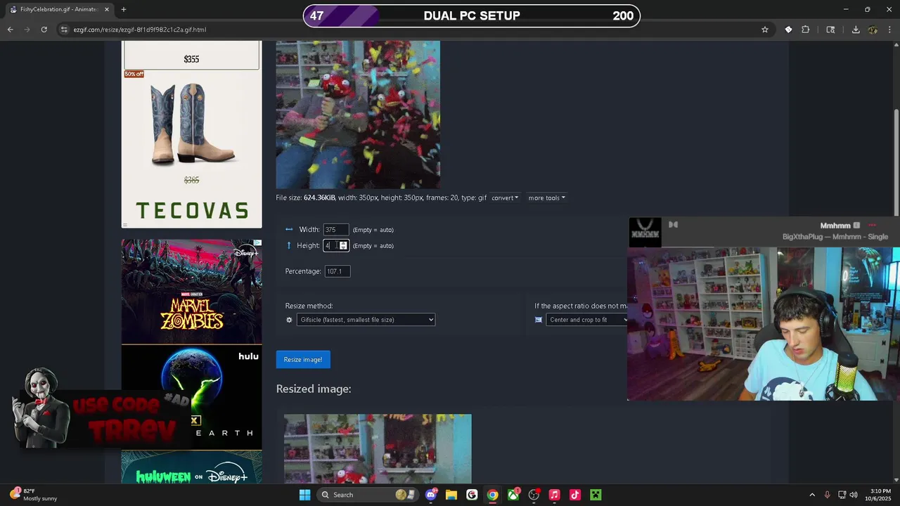
Task: Open OBS Studio from the taskbar
Action: (534, 495)
